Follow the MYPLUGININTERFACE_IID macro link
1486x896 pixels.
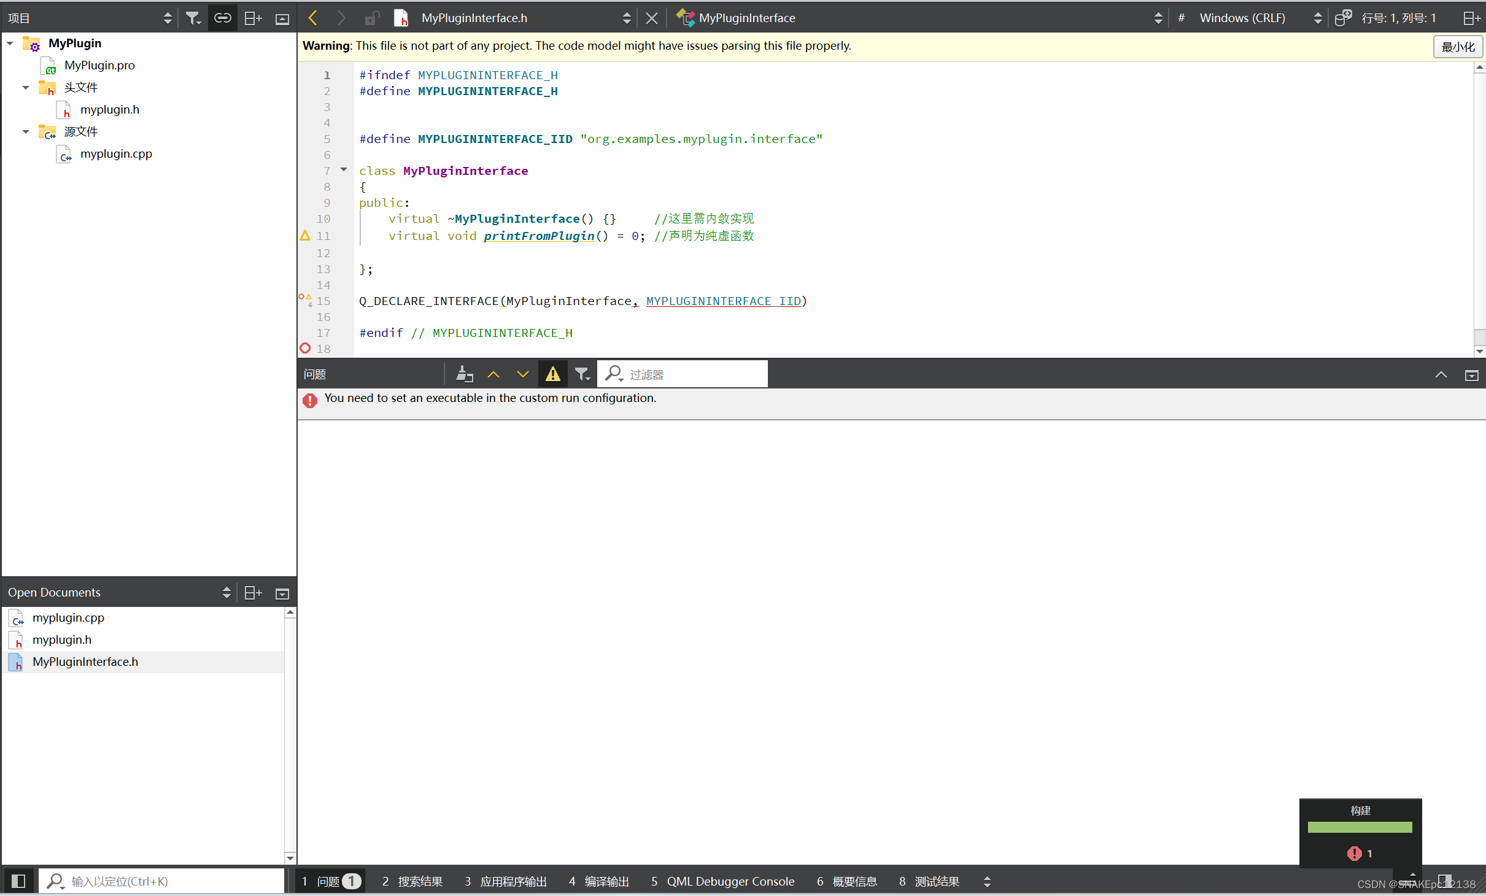[724, 301]
